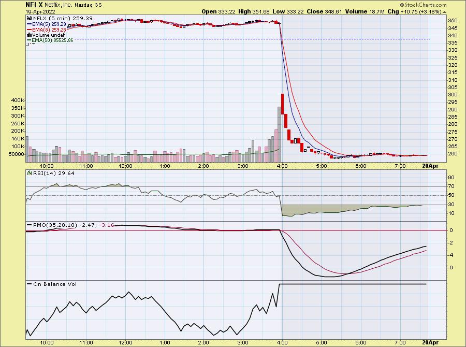Screen dimensions: 466x347
Task: Click the black line marker beside PMO(35,20,10)
Action: tap(30, 225)
